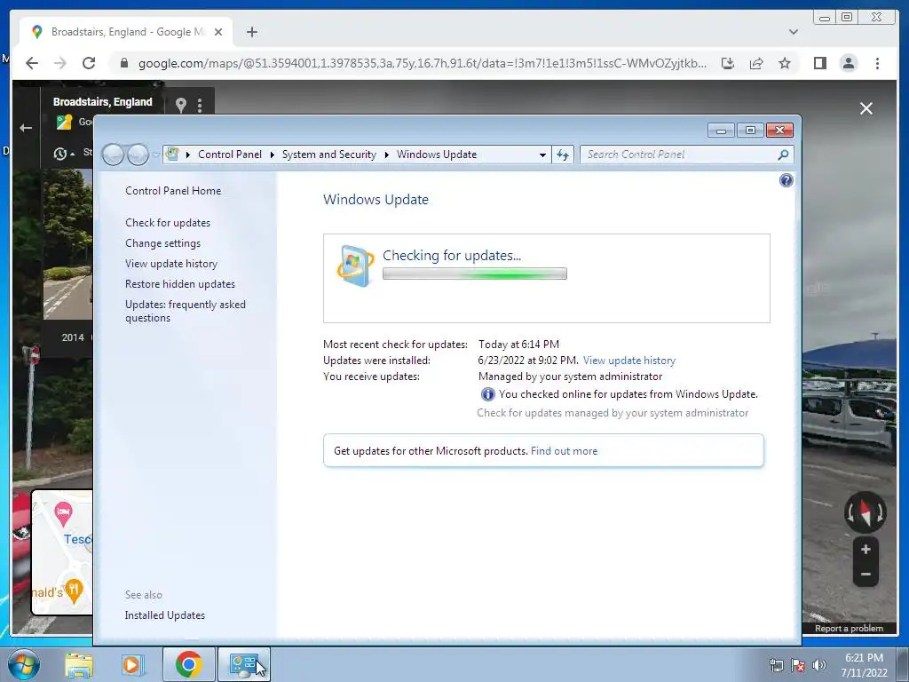Bookmark this page with star icon
Image resolution: width=909 pixels, height=682 pixels.
click(x=785, y=63)
